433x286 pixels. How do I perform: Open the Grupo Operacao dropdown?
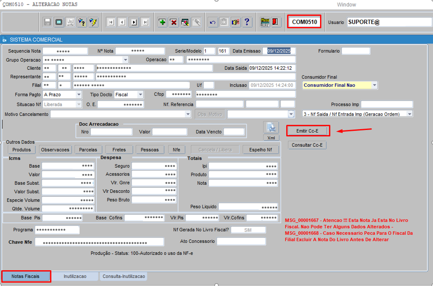tap(125, 60)
